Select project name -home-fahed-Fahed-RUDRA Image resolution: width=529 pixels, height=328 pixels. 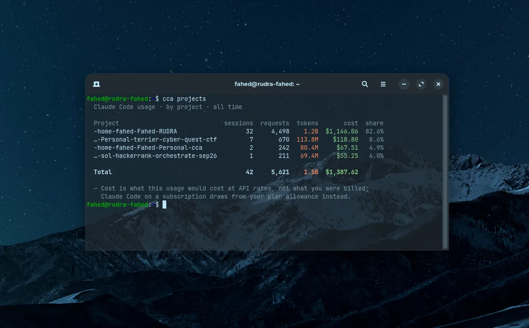(x=135, y=131)
